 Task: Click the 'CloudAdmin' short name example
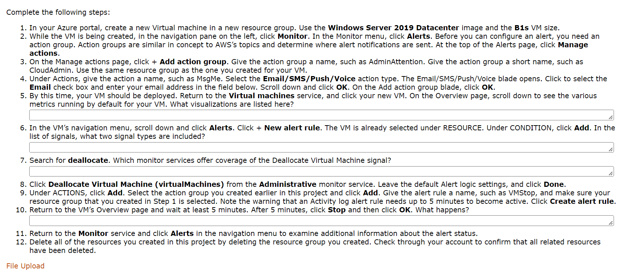tap(50, 70)
